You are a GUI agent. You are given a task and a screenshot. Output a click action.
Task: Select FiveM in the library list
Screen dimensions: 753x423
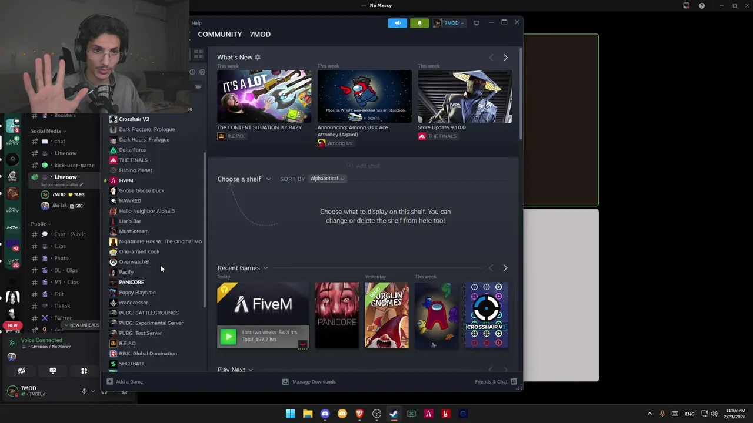[x=126, y=180]
